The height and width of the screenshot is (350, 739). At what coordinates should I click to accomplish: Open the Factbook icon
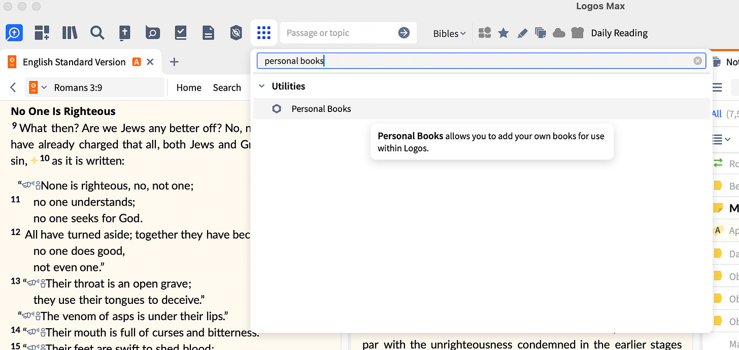(152, 32)
